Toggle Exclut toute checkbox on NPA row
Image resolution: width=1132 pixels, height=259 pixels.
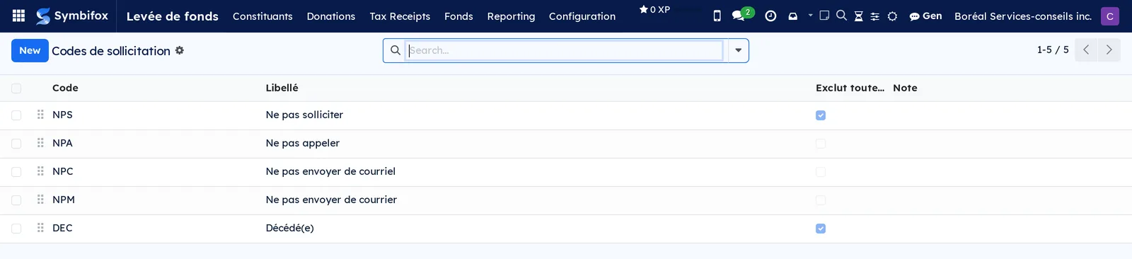(821, 144)
